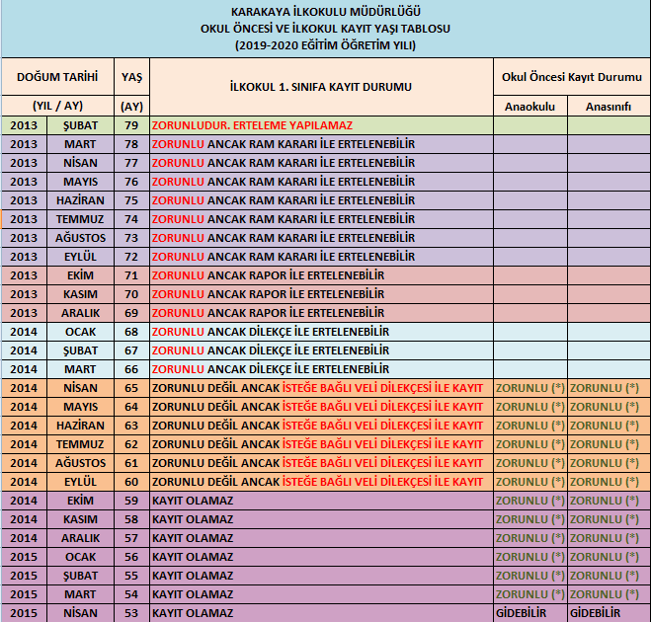Image resolution: width=651 pixels, height=622 pixels.
Task: Click age value 79 cell
Action: 131,125
